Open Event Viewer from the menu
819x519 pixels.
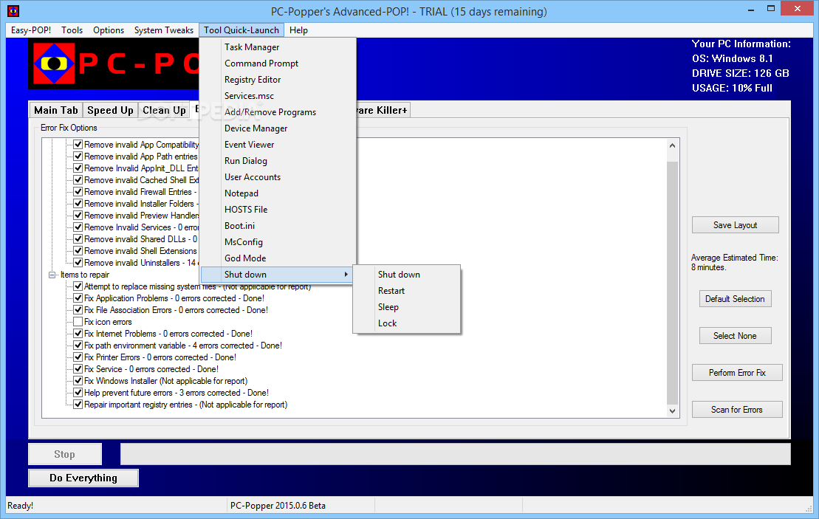click(278, 144)
